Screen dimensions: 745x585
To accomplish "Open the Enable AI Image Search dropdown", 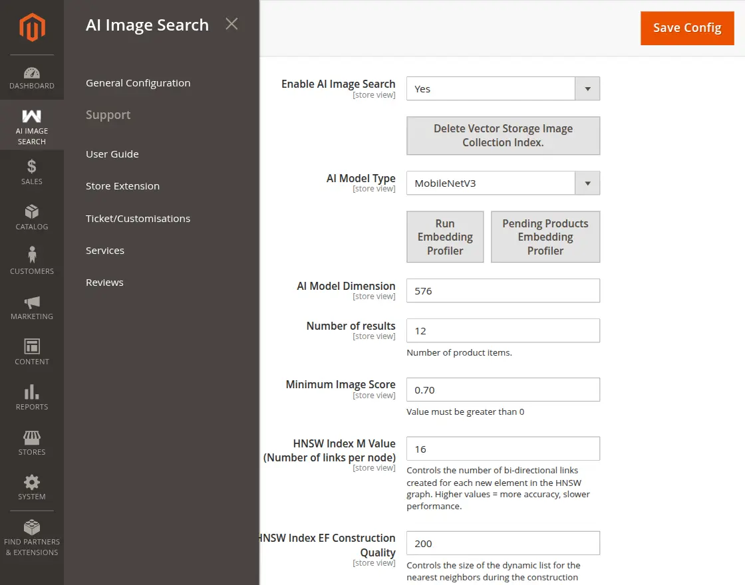I will coord(503,88).
